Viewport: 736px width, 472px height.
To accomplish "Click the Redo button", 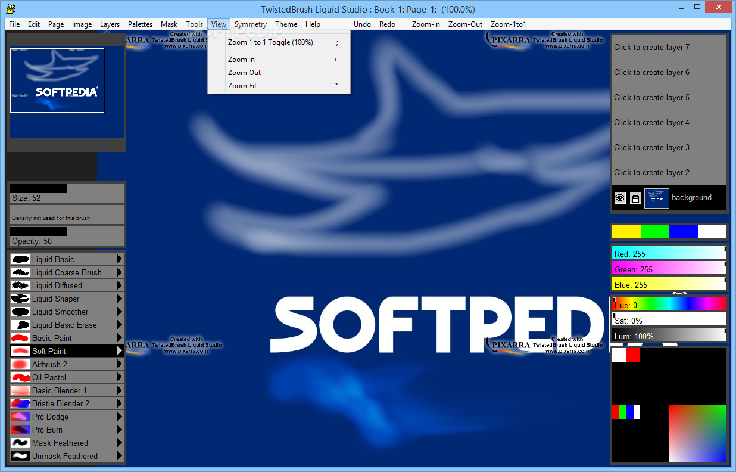I will click(x=387, y=24).
